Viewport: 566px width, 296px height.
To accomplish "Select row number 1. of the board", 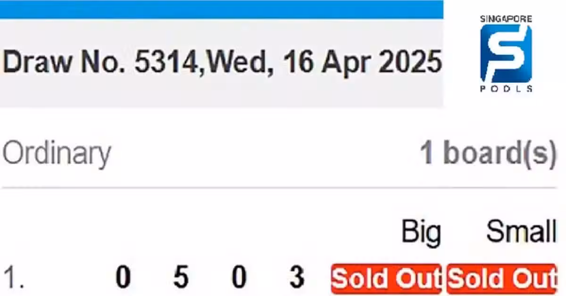I will point(13,278).
